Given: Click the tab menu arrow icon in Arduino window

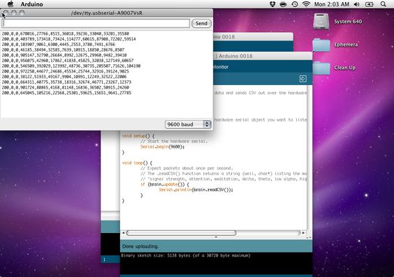Looking at the screenshot, I should pyautogui.click(x=302, y=79).
